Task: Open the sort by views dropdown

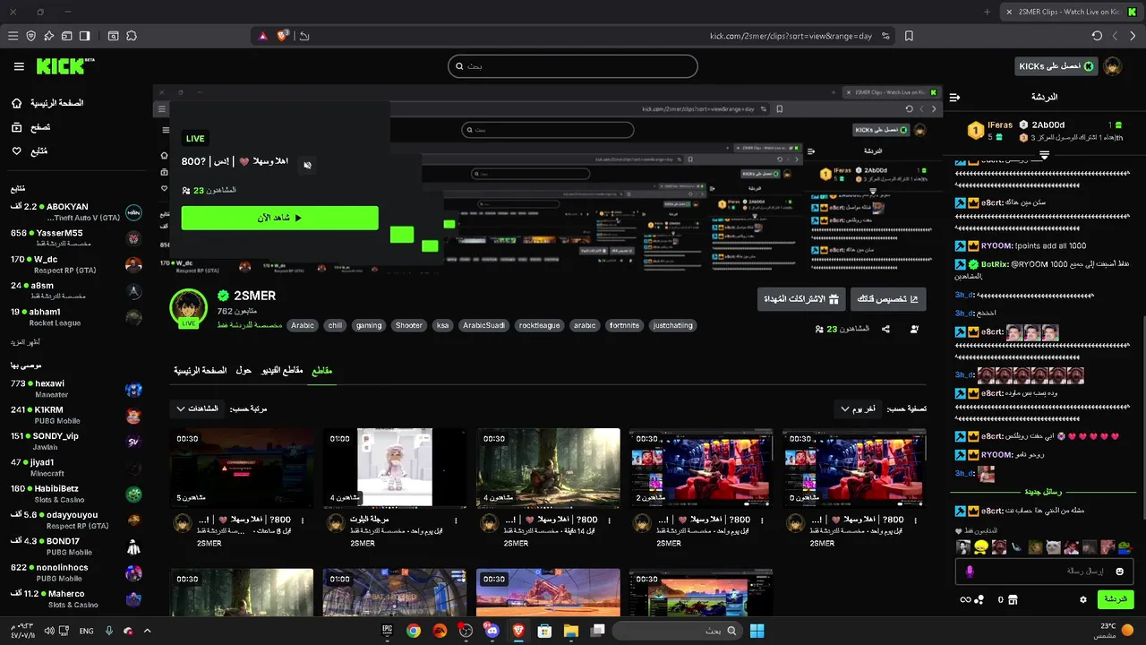Action: pos(198,408)
